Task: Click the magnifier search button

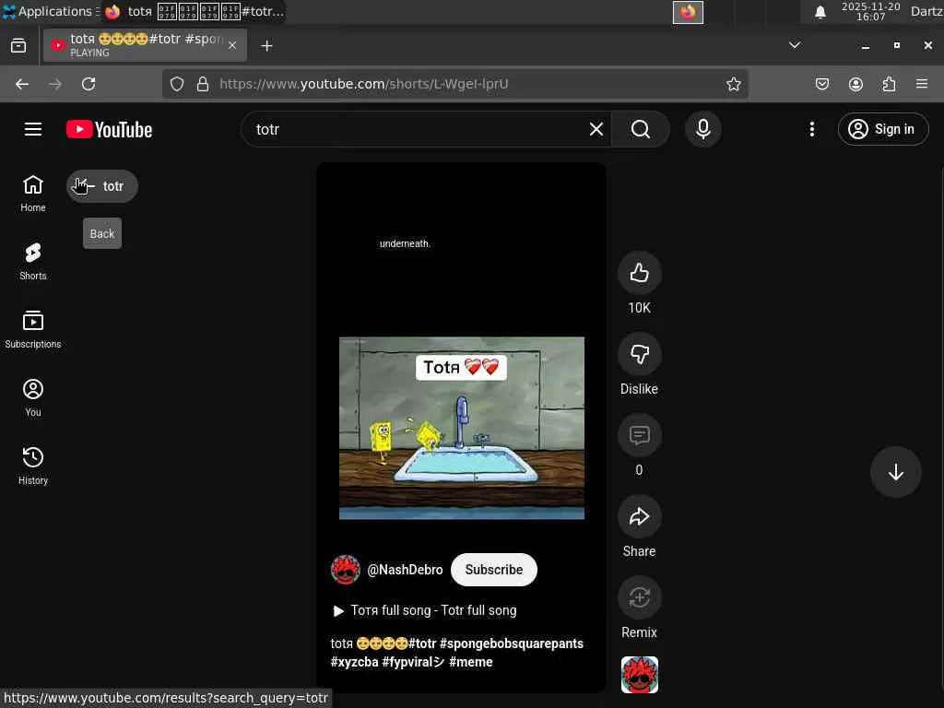Action: click(641, 129)
